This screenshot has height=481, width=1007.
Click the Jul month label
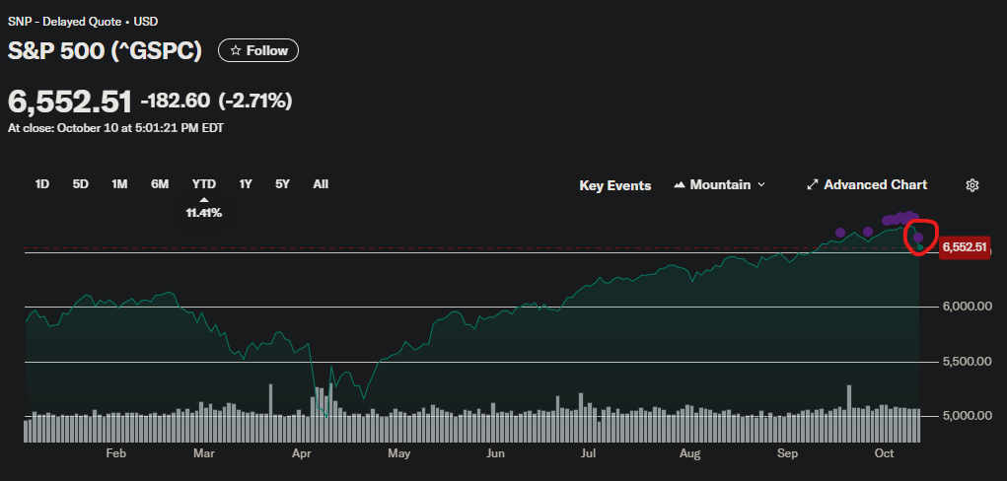pyautogui.click(x=588, y=454)
